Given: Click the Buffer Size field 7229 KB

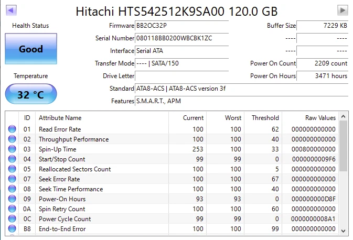Looking at the screenshot, I should tap(323, 26).
